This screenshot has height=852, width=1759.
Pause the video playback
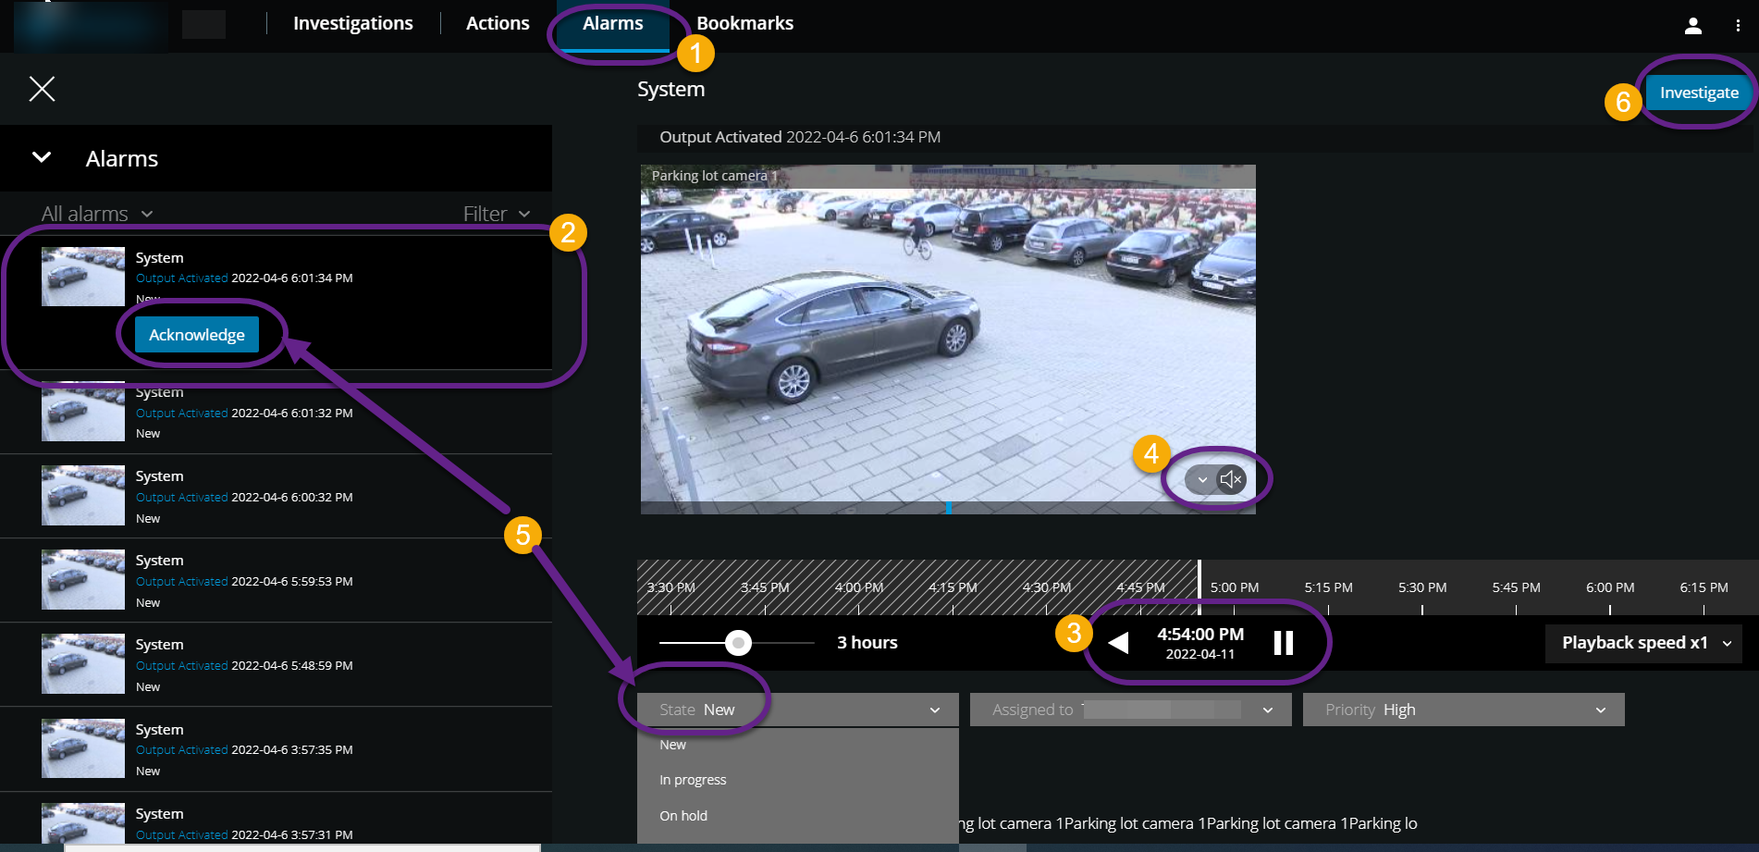[1283, 642]
